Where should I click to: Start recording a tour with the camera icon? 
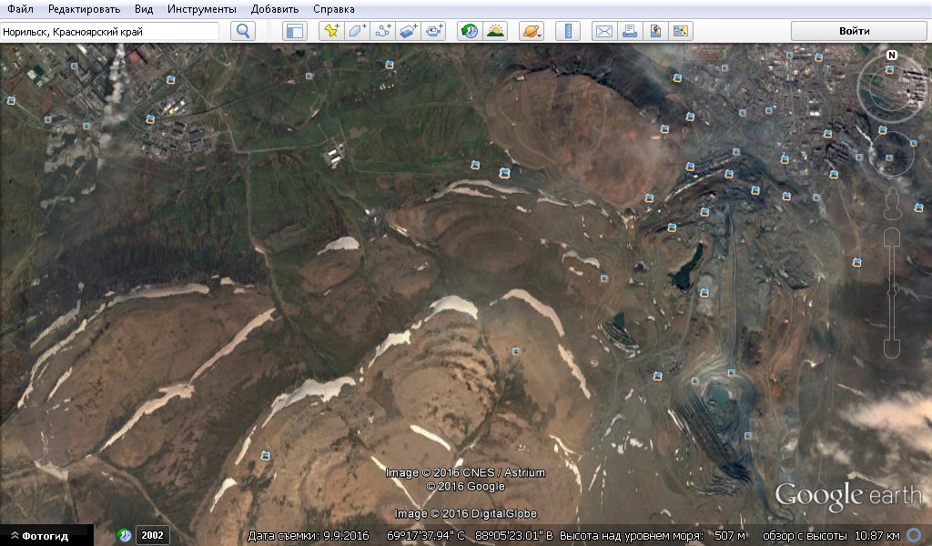click(x=433, y=31)
